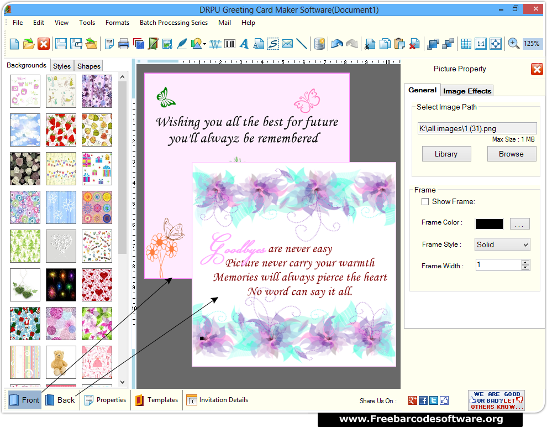This screenshot has width=547, height=427.
Task: Open a file using the folder icon
Action: [29, 44]
